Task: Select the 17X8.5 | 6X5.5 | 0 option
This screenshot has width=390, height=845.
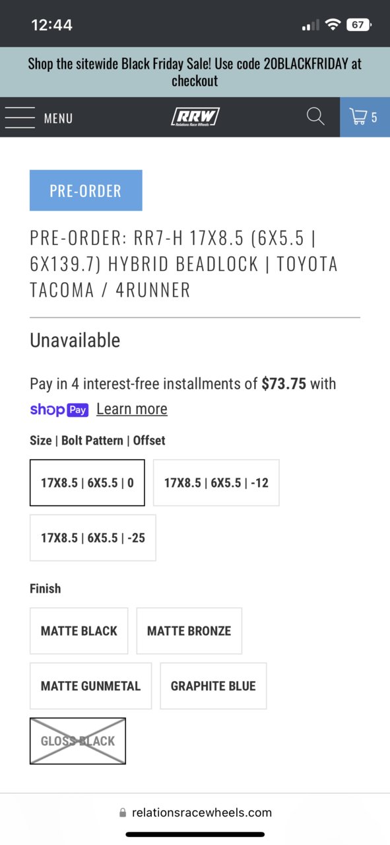Action: pos(87,483)
